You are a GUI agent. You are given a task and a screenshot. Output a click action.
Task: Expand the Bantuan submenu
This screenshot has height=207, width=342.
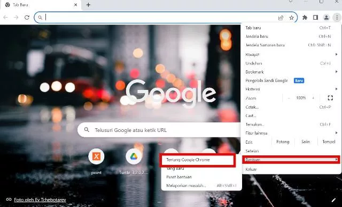click(x=291, y=160)
